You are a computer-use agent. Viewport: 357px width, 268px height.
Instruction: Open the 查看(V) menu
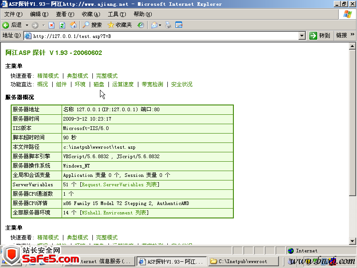tap(65, 14)
